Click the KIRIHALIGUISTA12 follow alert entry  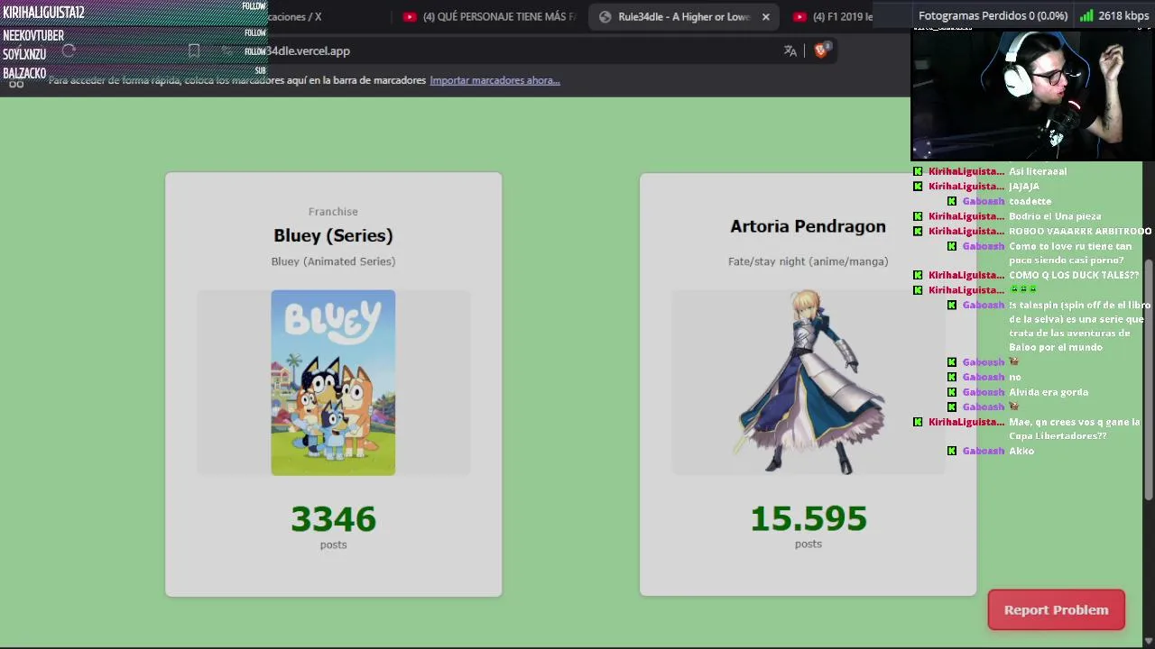(x=134, y=11)
